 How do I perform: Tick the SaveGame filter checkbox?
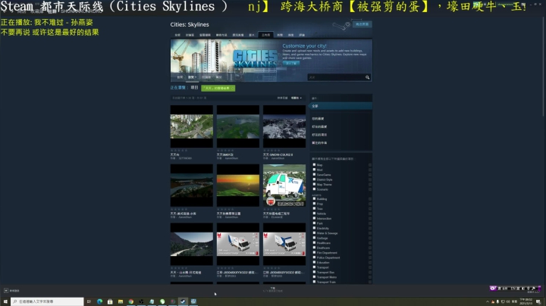click(314, 174)
